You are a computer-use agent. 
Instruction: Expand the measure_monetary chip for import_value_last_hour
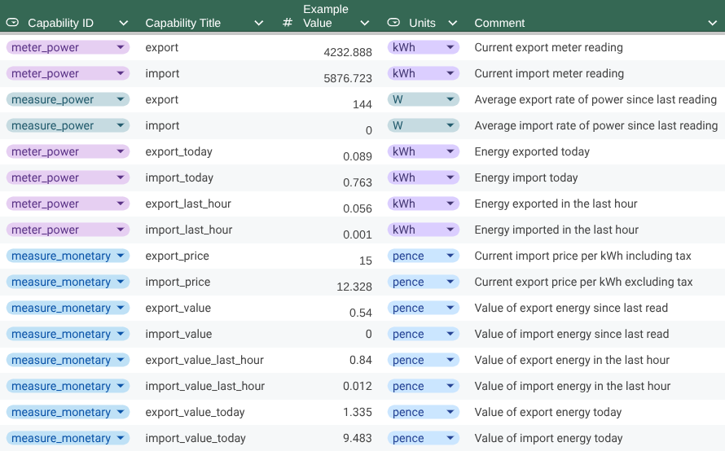tap(68, 386)
